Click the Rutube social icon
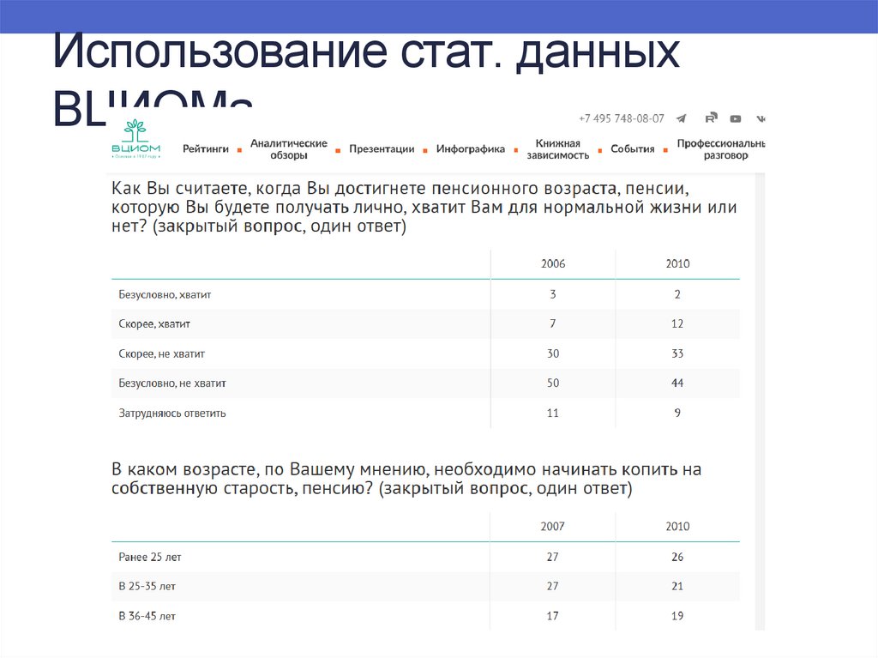Image resolution: width=878 pixels, height=658 pixels. point(711,118)
